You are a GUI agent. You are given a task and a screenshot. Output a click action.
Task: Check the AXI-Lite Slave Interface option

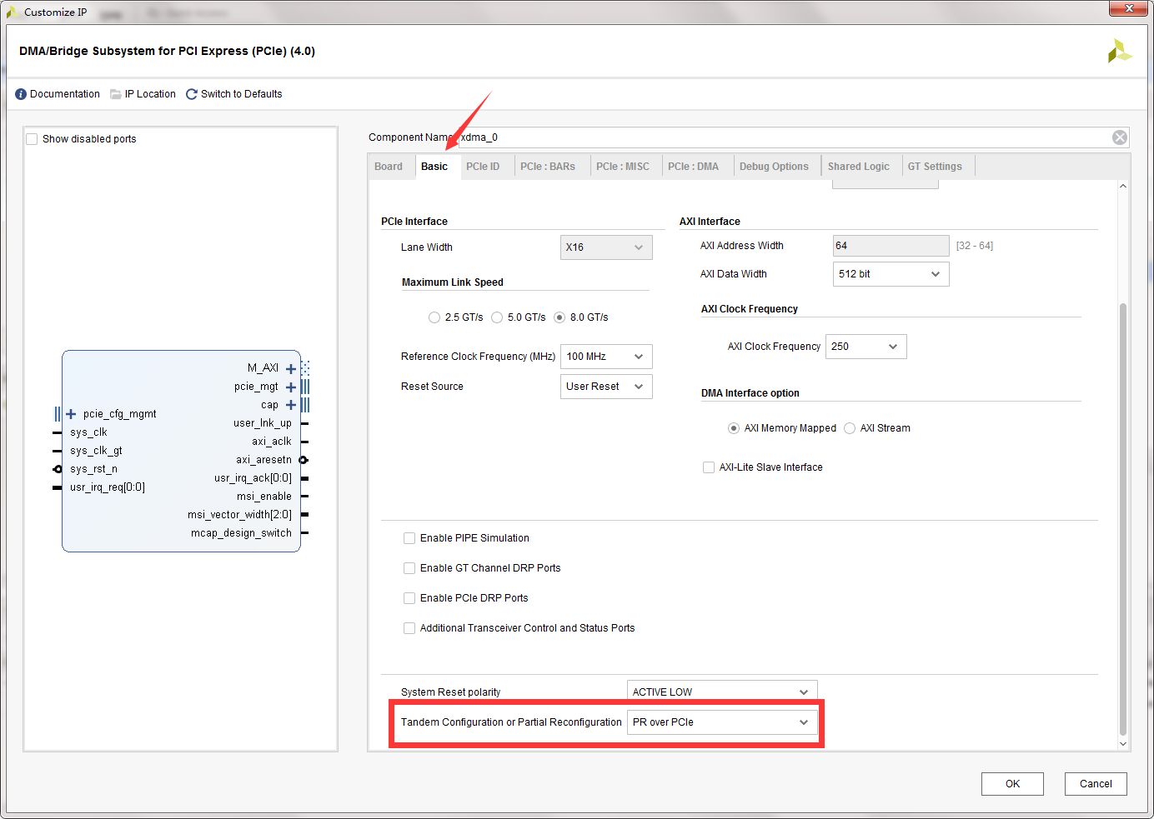tap(709, 467)
